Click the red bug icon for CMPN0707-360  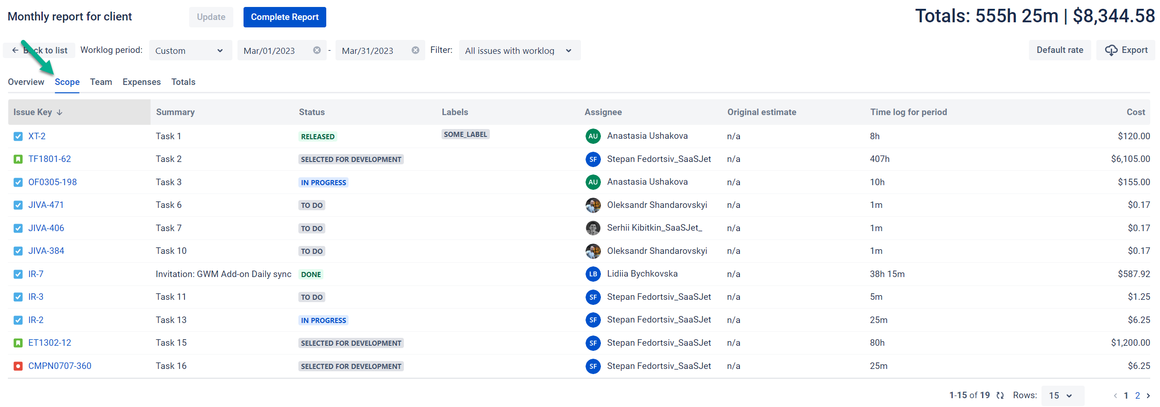[18, 366]
